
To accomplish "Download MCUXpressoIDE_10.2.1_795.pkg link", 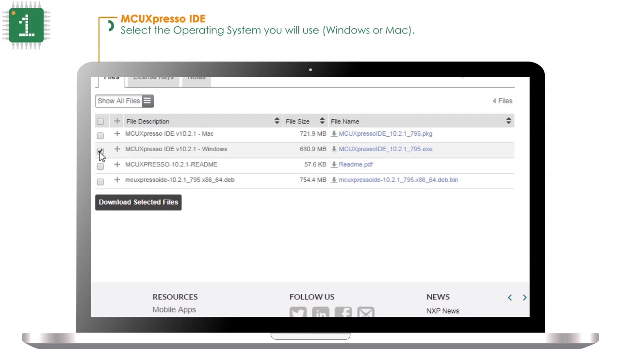I will [385, 134].
